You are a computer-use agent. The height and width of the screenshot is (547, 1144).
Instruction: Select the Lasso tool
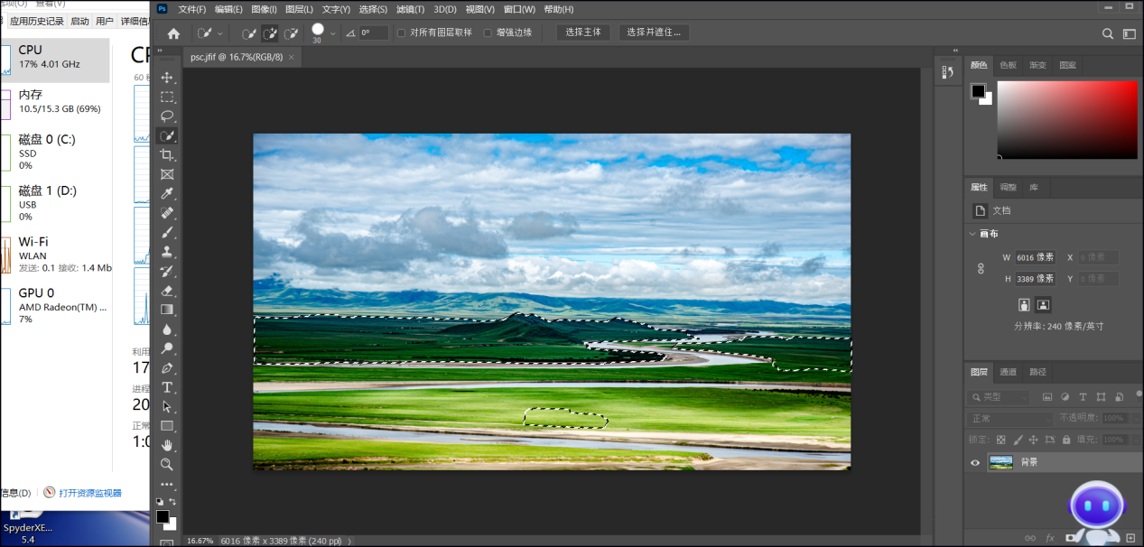(x=167, y=116)
